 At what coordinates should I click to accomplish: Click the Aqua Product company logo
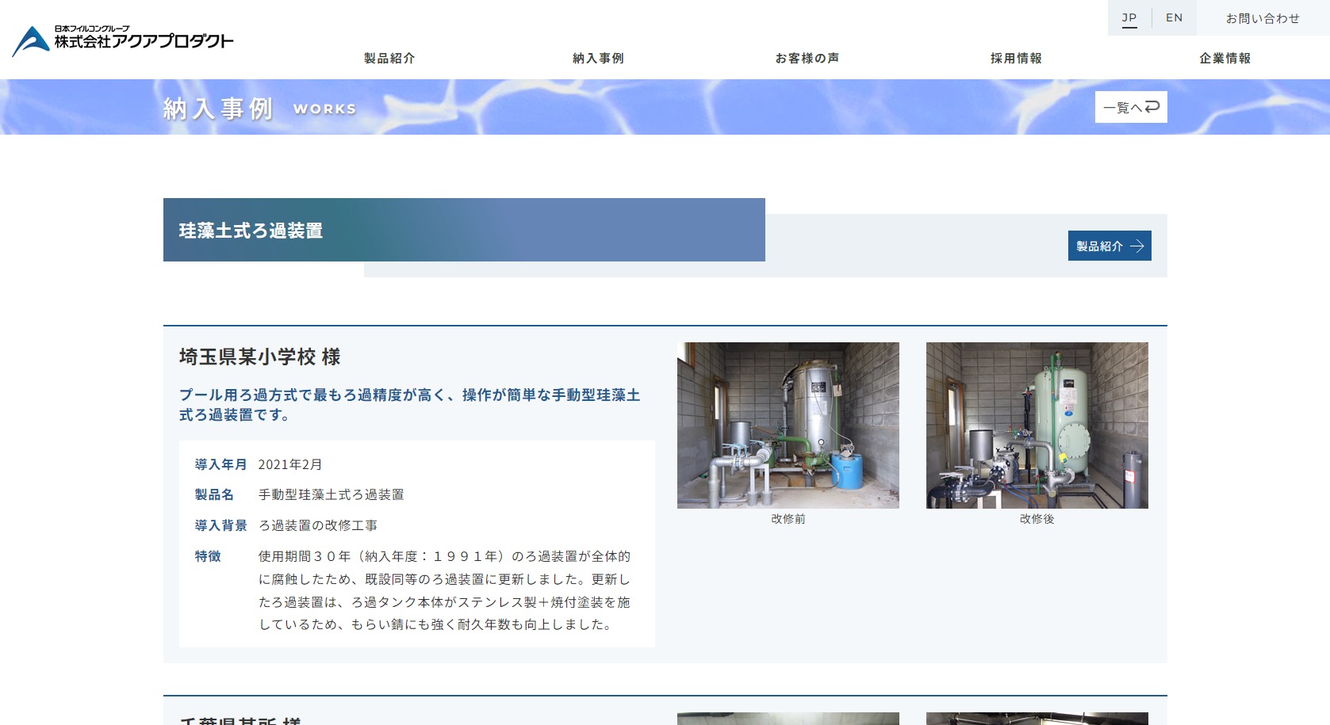click(123, 40)
